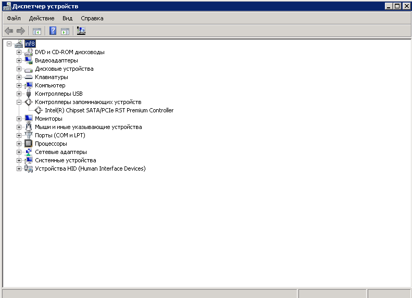This screenshot has width=412, height=298.
Task: Select the Контроллеры USB label
Action: (59, 94)
